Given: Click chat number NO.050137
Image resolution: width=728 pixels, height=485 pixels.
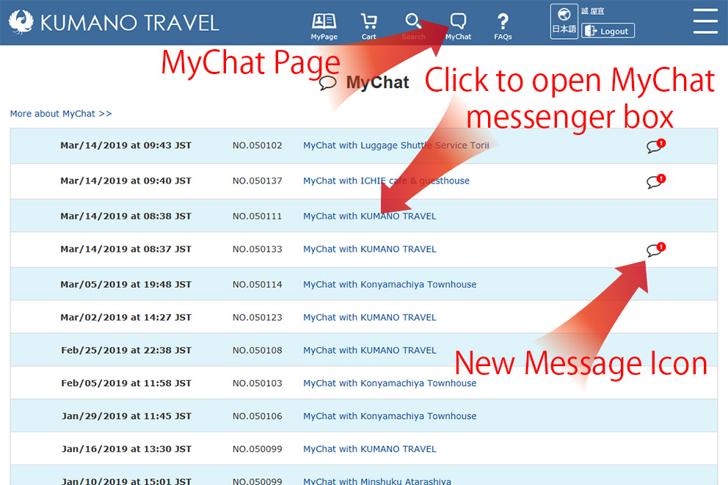Looking at the screenshot, I should pyautogui.click(x=257, y=180).
